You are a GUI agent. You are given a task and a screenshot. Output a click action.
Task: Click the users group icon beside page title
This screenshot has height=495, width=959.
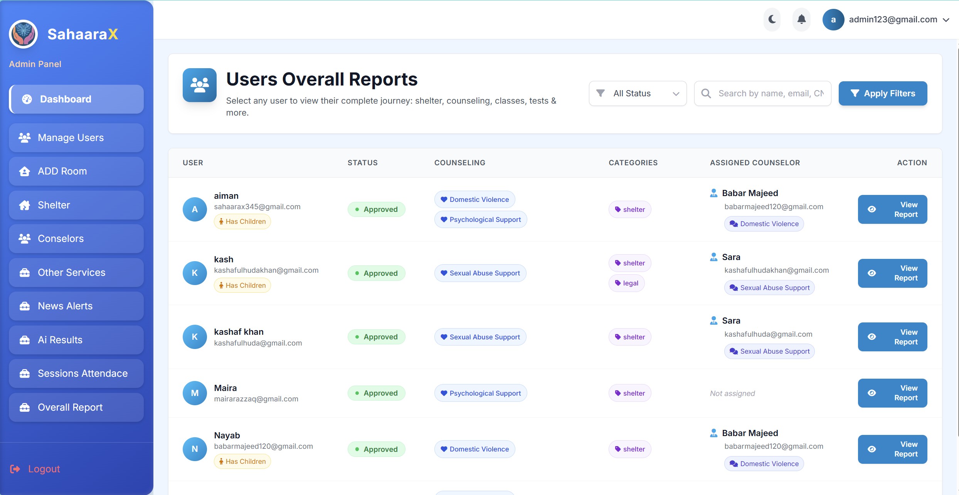coord(199,85)
